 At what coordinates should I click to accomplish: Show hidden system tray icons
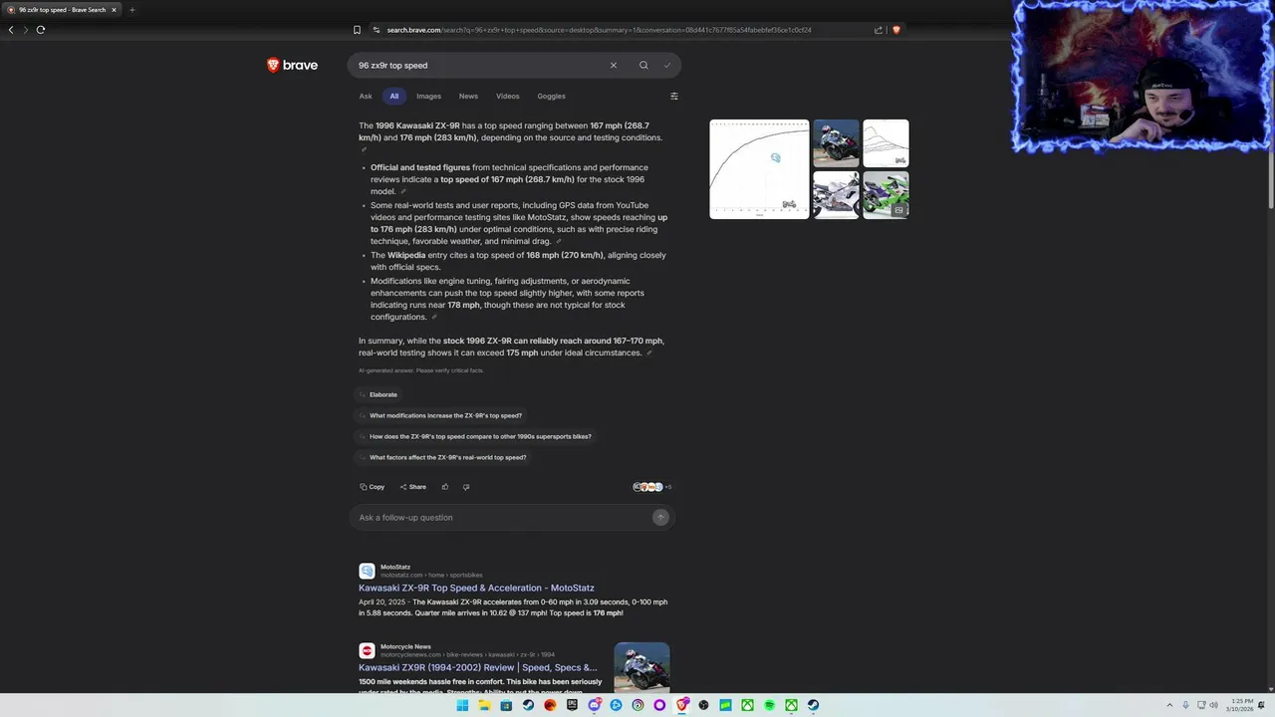1169,705
